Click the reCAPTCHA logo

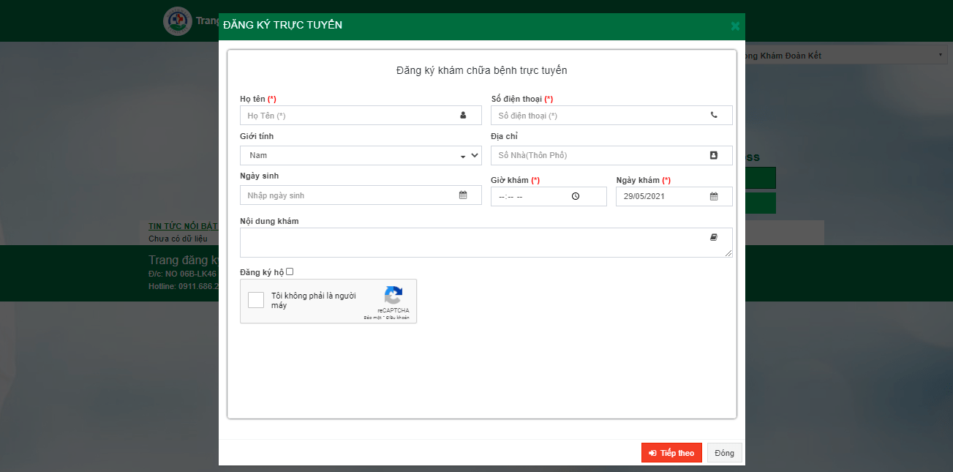point(393,296)
